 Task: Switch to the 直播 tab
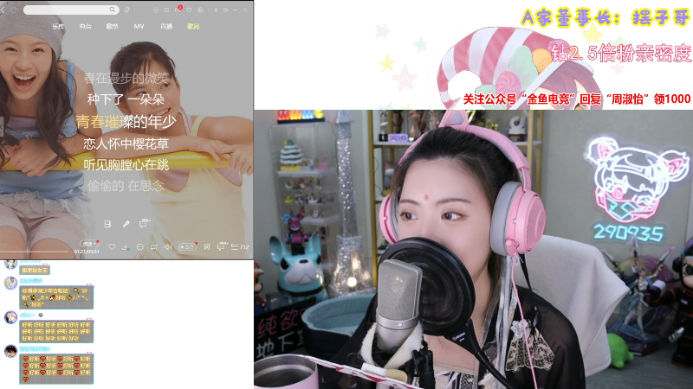point(166,27)
